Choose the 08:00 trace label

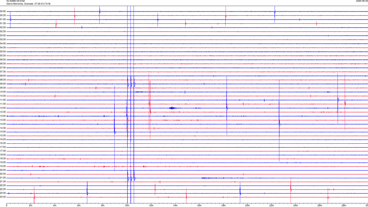tap(3, 76)
